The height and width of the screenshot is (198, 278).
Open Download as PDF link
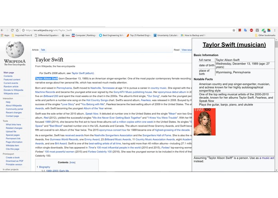(14, 161)
